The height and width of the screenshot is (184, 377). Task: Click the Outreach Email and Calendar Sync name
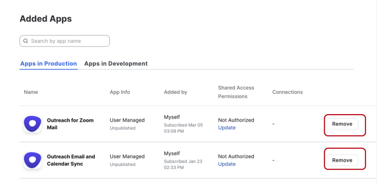pyautogui.click(x=71, y=160)
